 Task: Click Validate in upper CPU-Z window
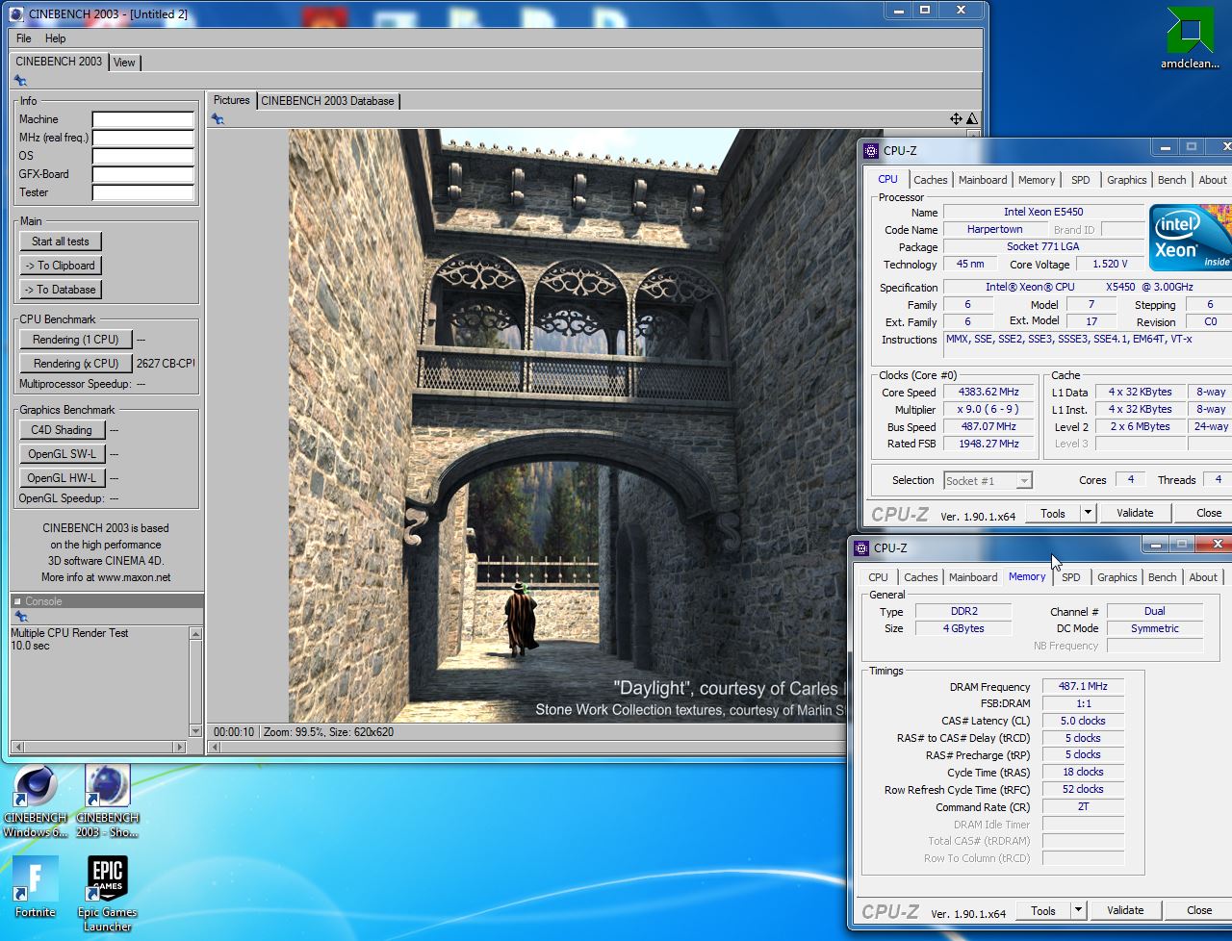pos(1135,513)
